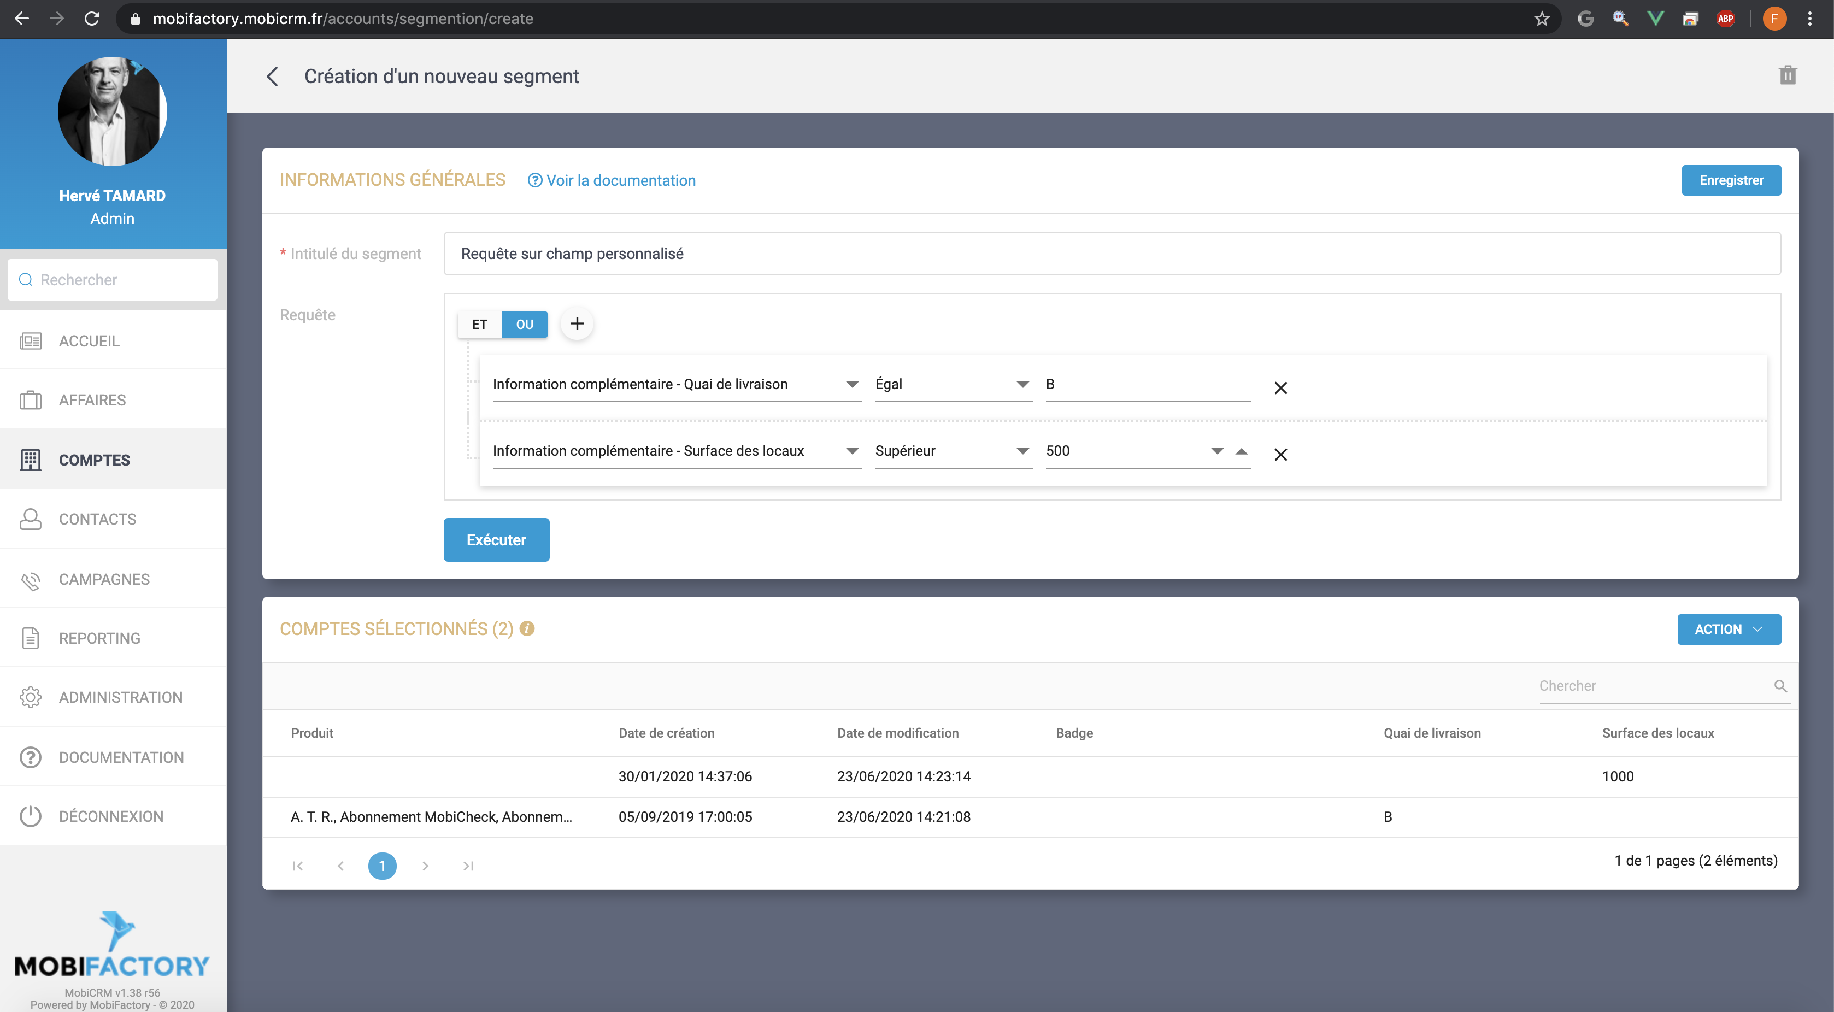Expand the Supérieur operator dropdown
The width and height of the screenshot is (1834, 1012).
[1022, 451]
